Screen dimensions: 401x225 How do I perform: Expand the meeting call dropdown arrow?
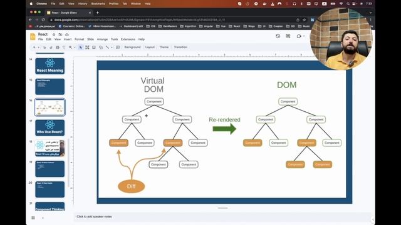coord(304,36)
